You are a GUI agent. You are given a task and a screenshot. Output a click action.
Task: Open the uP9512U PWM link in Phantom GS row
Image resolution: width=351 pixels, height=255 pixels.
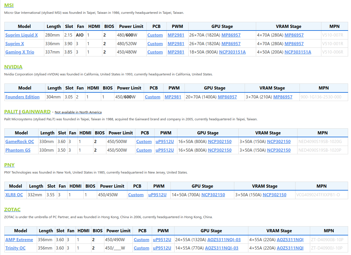tap(165, 150)
